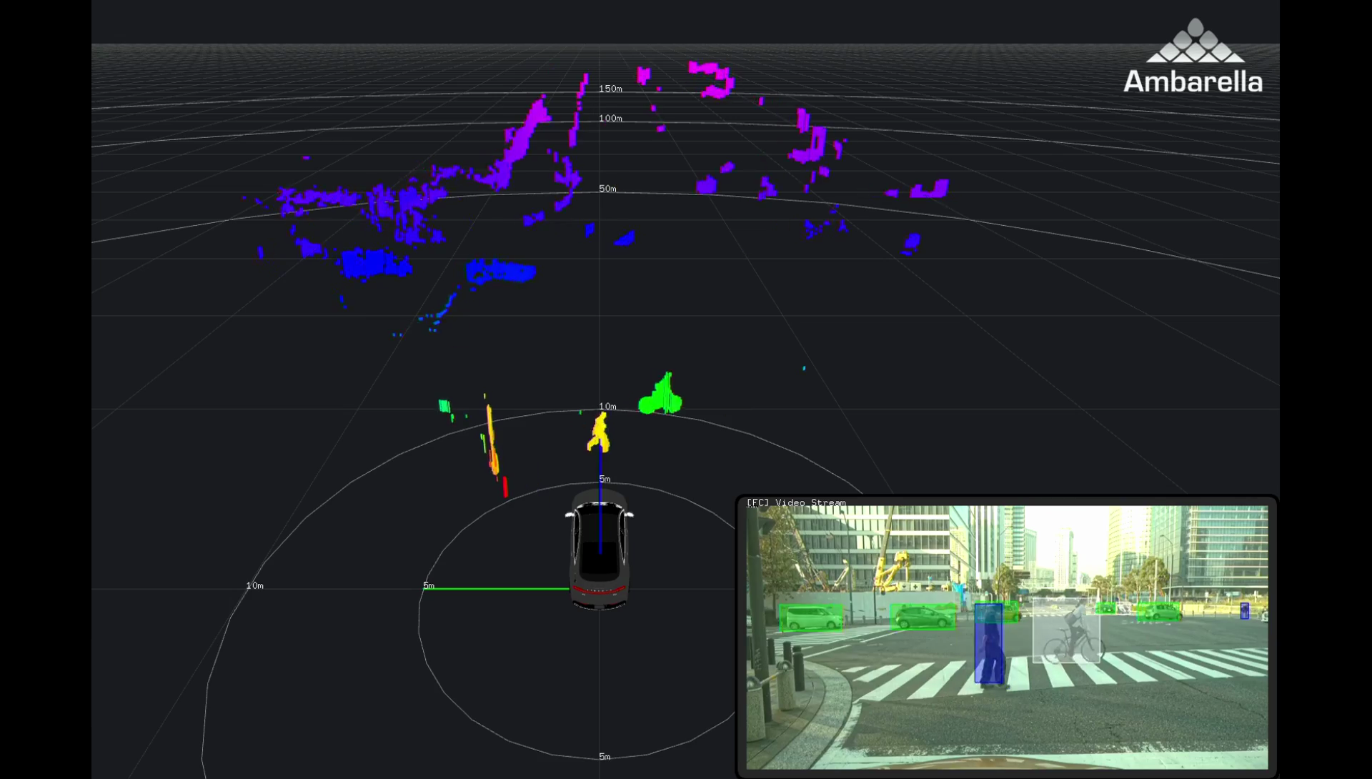Click the green lateral axis line left of car

(x=500, y=589)
